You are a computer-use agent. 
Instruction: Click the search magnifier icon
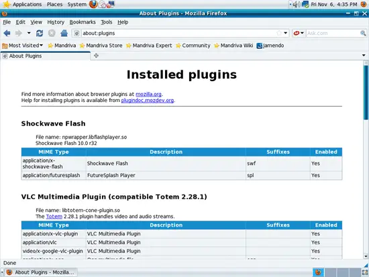click(363, 33)
